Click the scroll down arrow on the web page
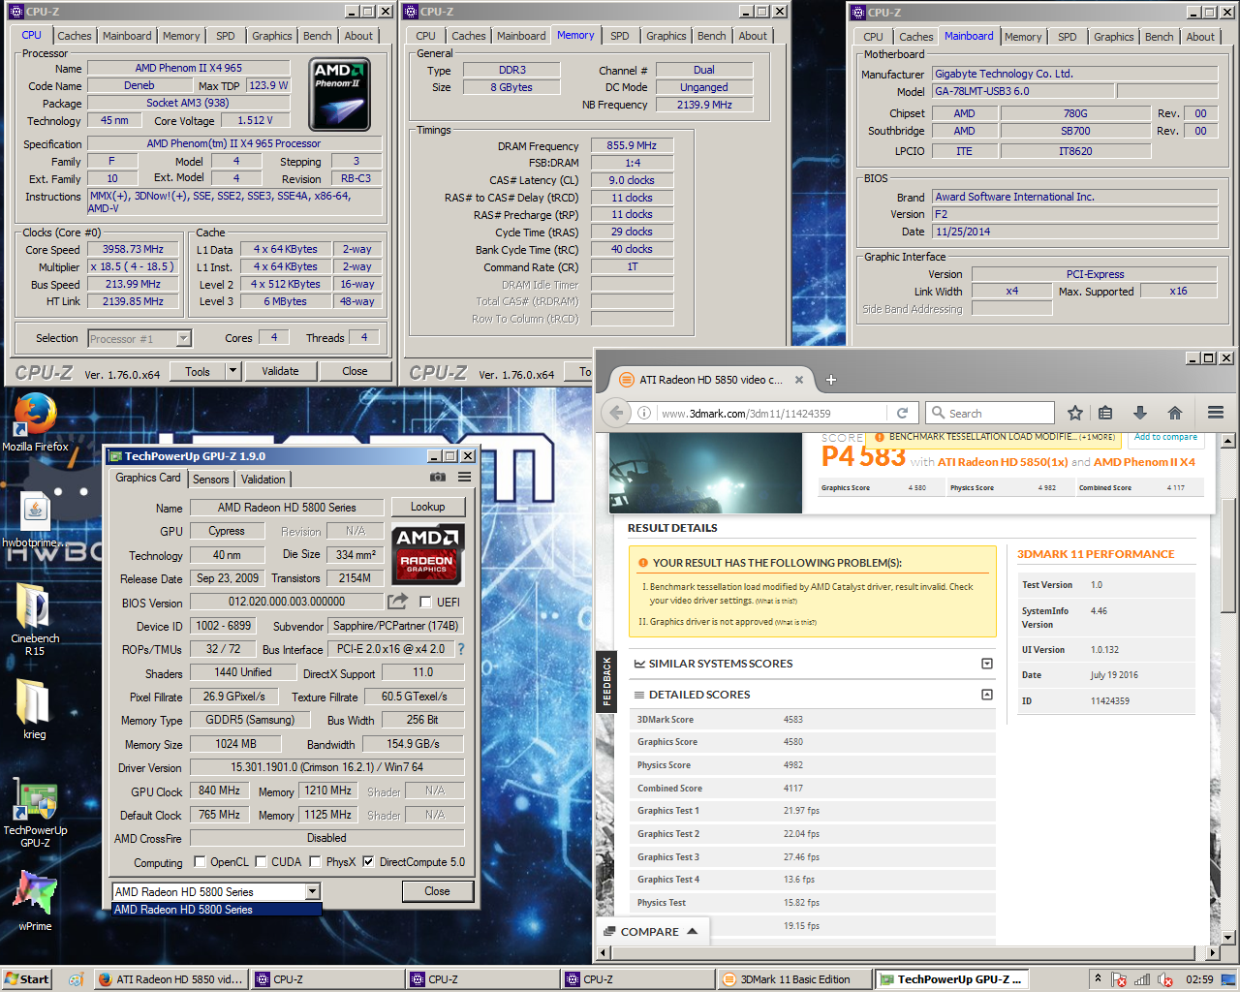This screenshot has height=992, width=1240. coord(1227,938)
